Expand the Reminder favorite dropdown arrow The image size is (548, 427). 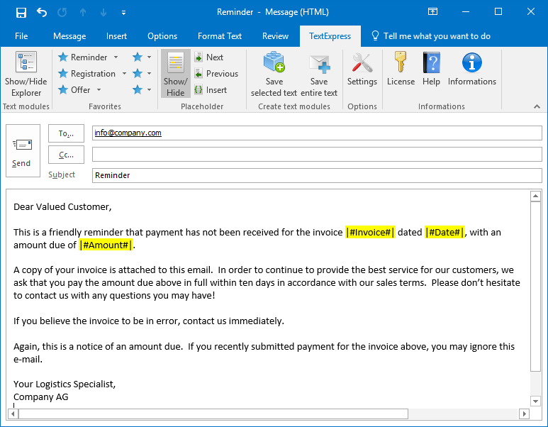click(115, 57)
